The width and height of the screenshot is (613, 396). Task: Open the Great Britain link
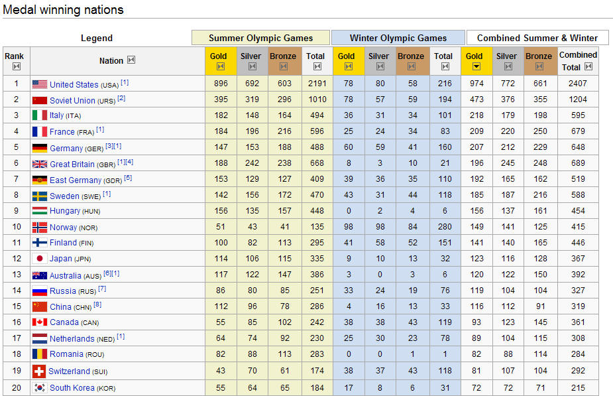72,165
